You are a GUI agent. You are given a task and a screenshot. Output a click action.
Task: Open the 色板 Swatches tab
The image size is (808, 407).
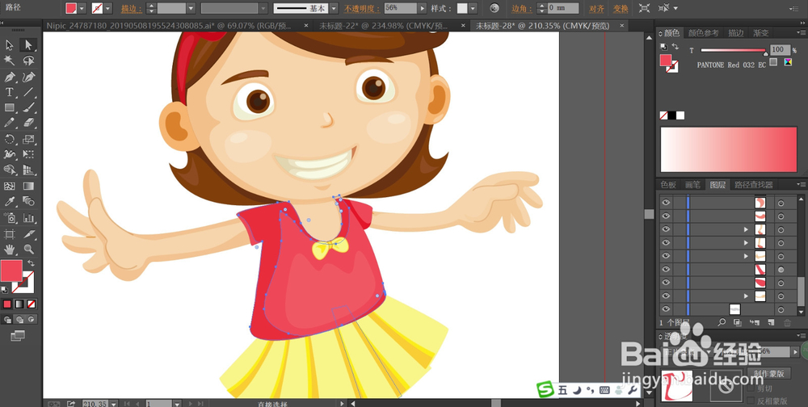click(668, 184)
